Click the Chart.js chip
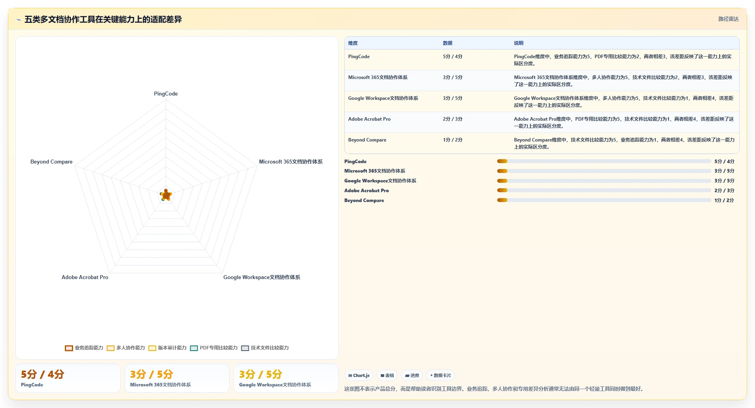 tap(359, 375)
